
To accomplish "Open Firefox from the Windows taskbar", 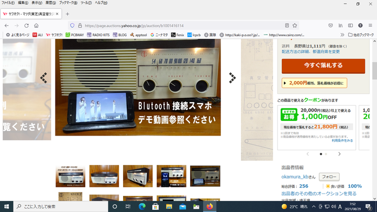I will pyautogui.click(x=210, y=206).
